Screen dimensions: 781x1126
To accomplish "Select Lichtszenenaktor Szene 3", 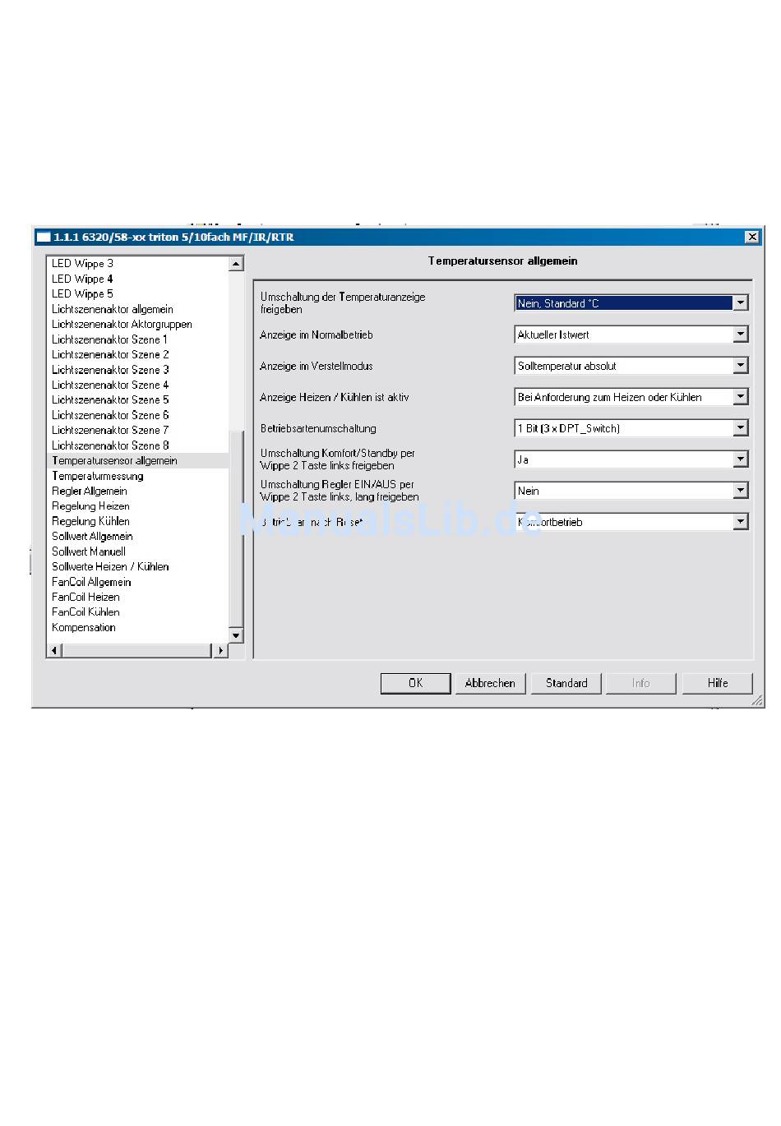I will click(x=110, y=370).
